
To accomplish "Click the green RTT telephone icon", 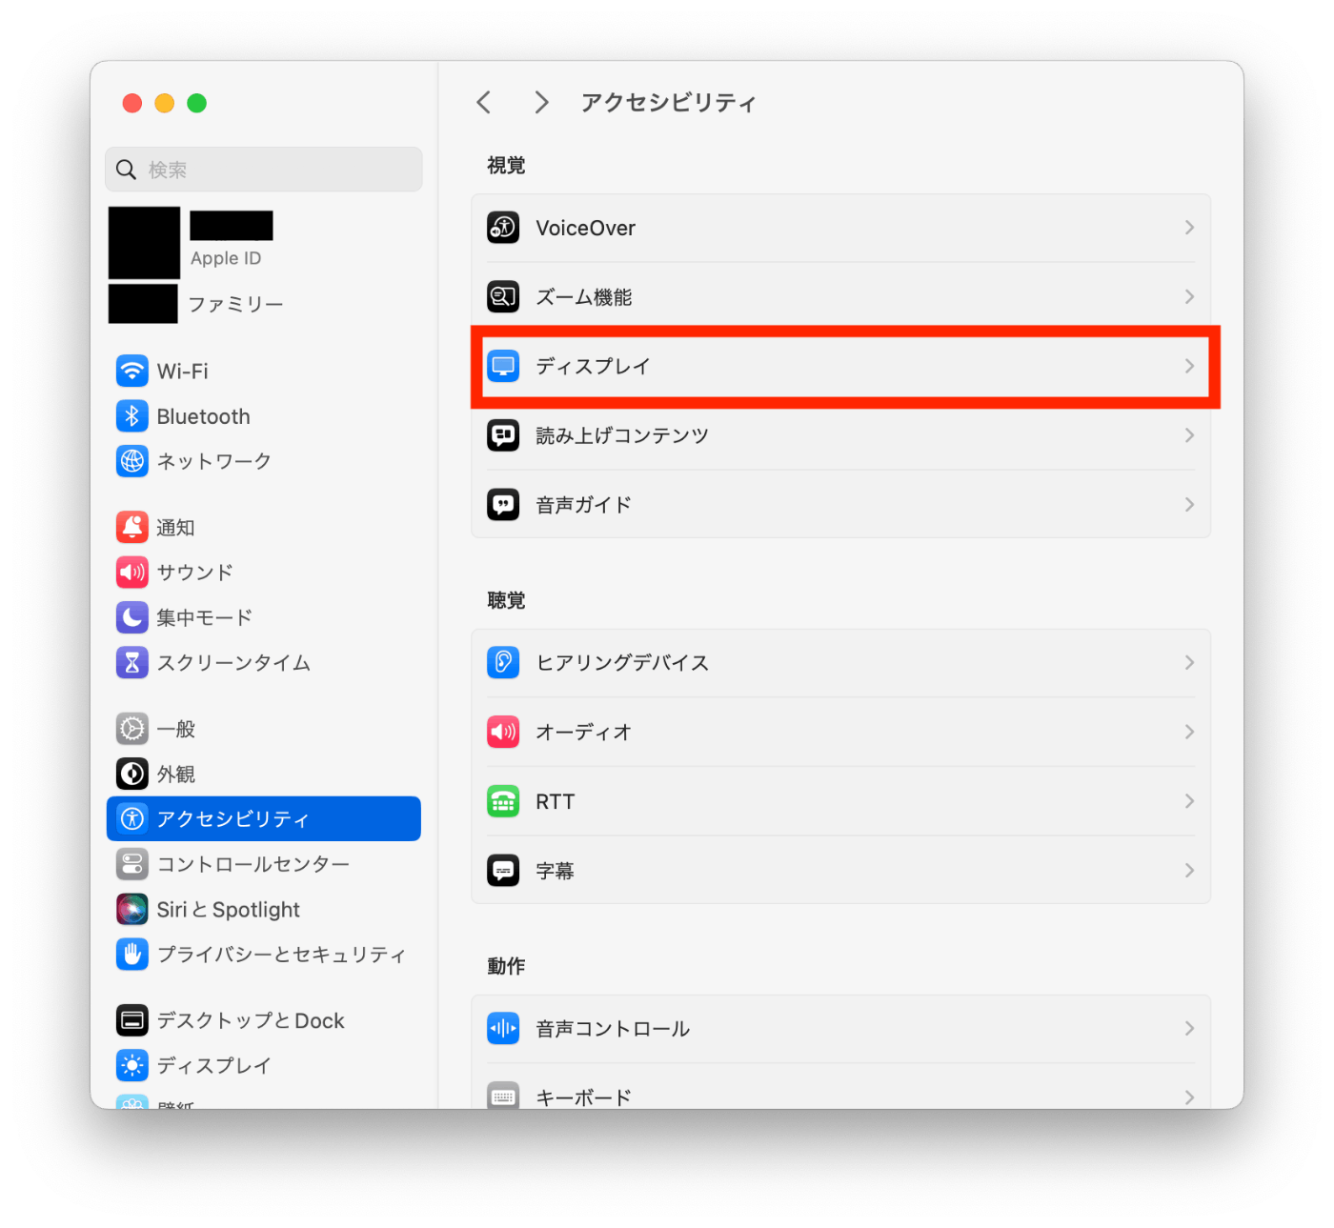I will pyautogui.click(x=503, y=801).
